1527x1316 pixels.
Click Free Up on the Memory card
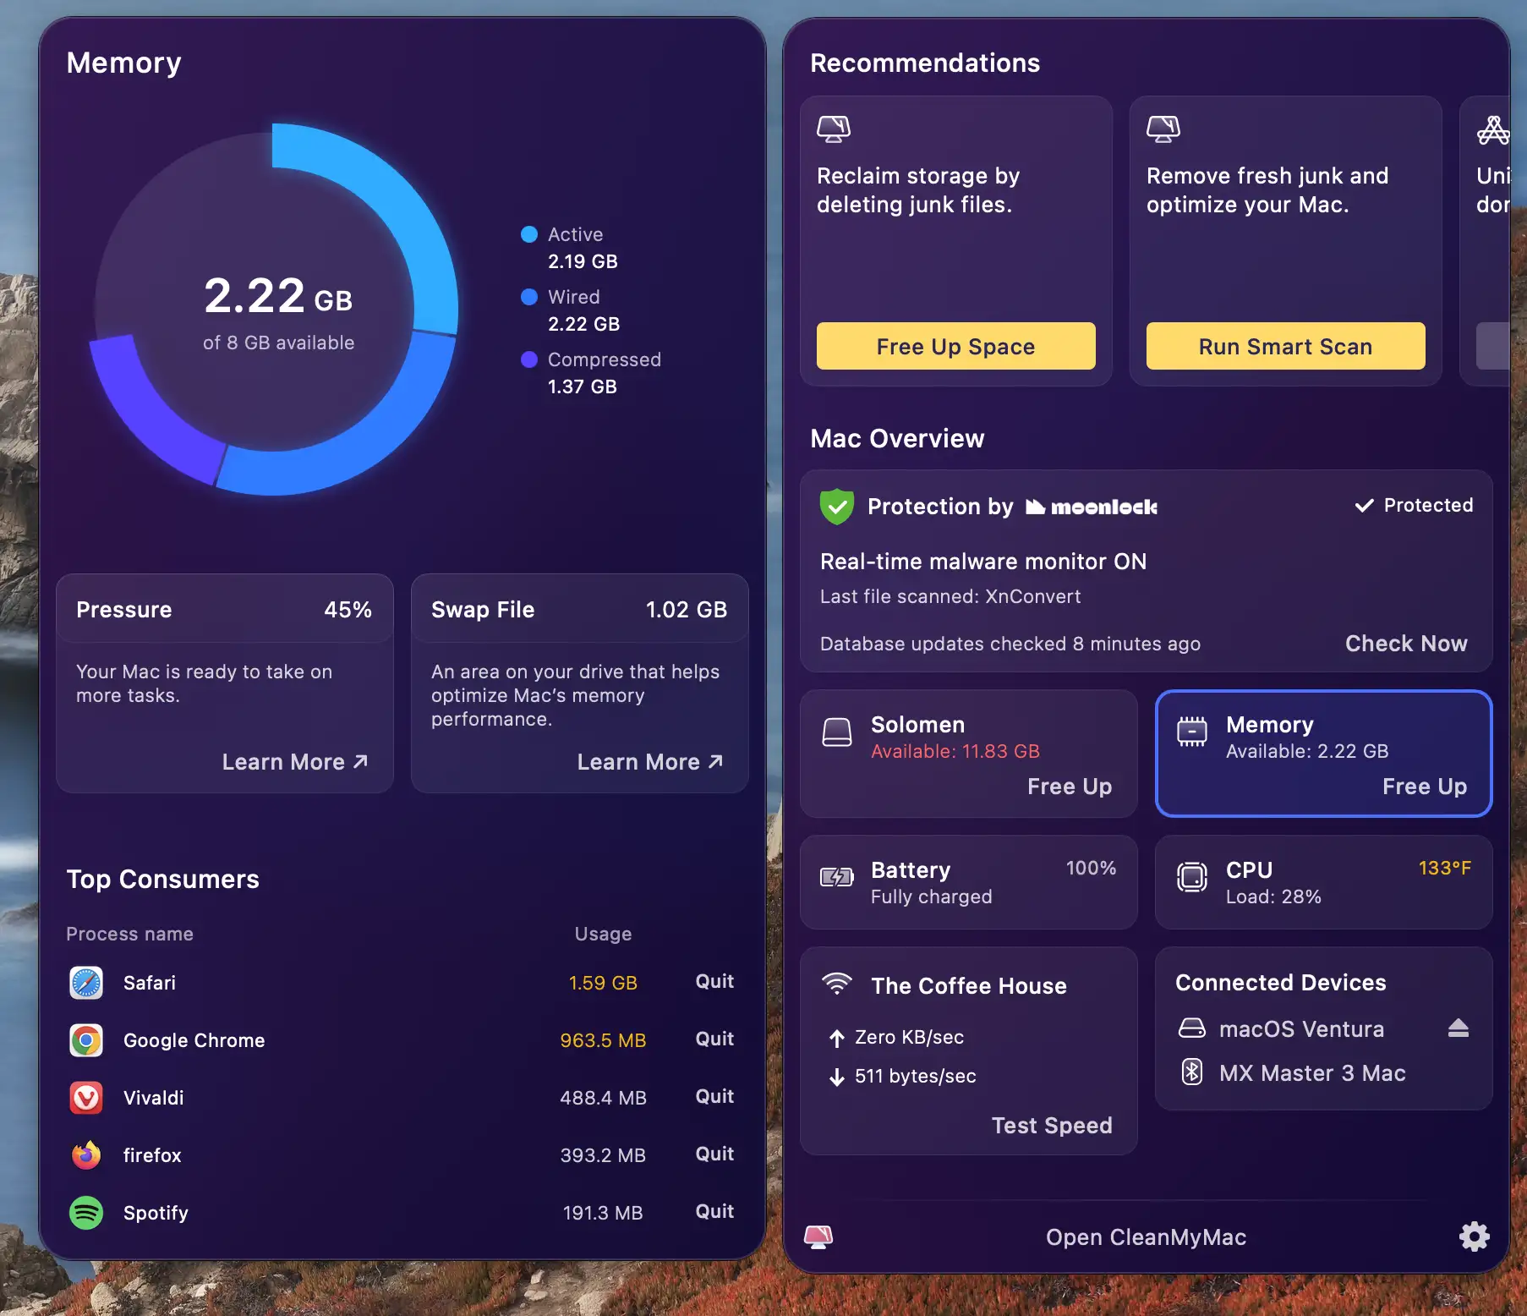click(x=1425, y=787)
